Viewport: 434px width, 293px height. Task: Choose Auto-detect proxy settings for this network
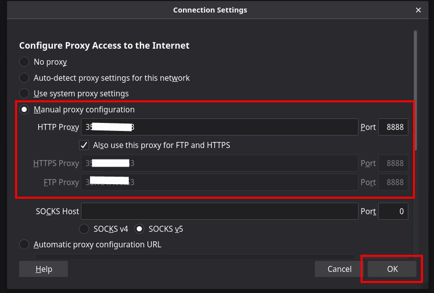(24, 78)
